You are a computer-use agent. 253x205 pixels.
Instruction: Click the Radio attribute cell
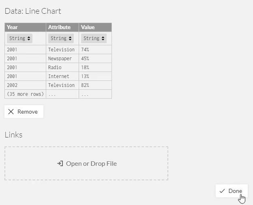62,67
